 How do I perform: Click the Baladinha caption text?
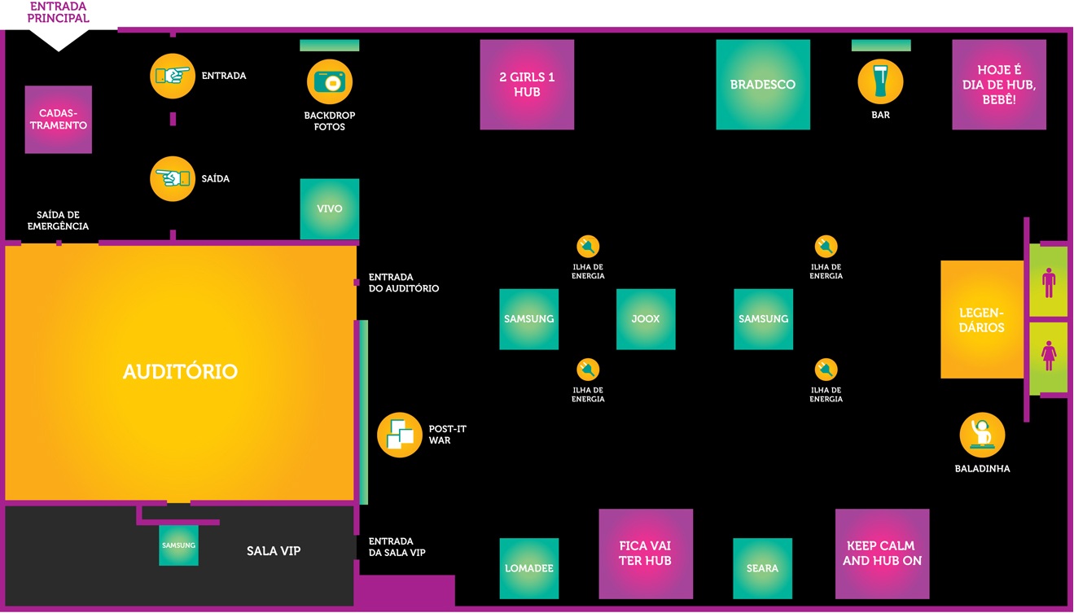point(983,469)
